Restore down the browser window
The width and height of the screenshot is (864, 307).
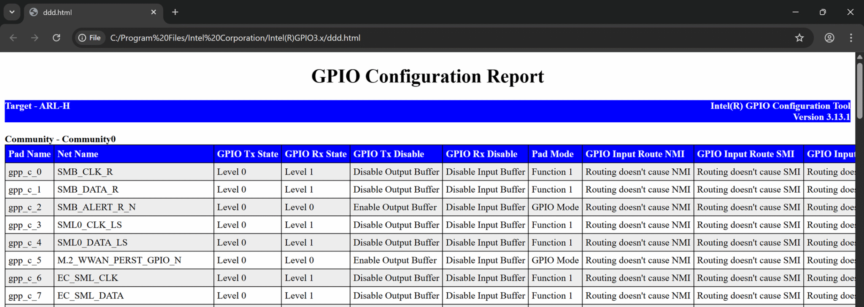point(823,12)
